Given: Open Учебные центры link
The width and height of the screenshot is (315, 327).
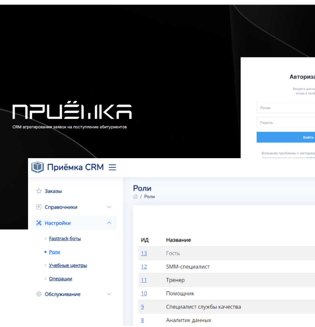Looking at the screenshot, I should click(x=68, y=265).
